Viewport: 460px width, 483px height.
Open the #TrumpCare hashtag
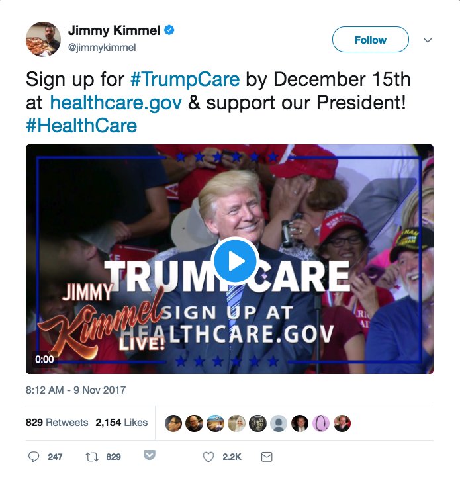(185, 79)
